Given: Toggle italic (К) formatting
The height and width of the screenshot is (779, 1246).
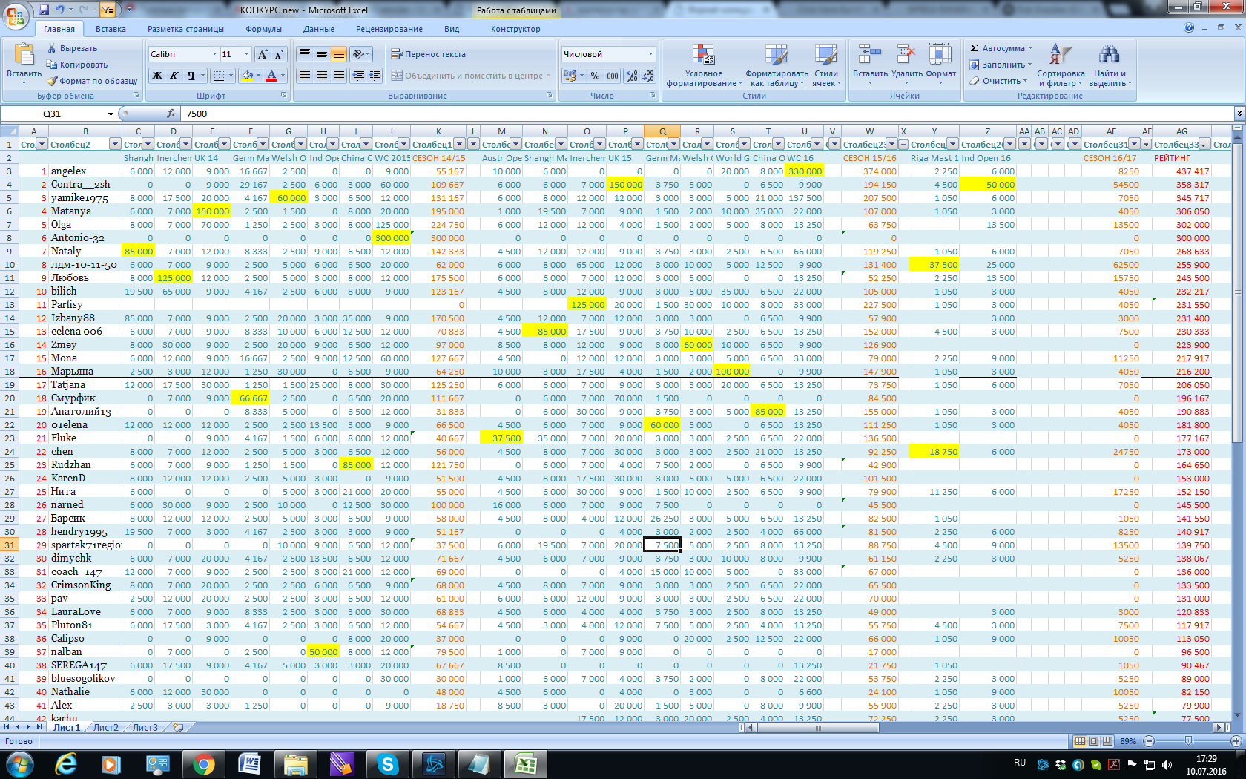Looking at the screenshot, I should coord(174,76).
